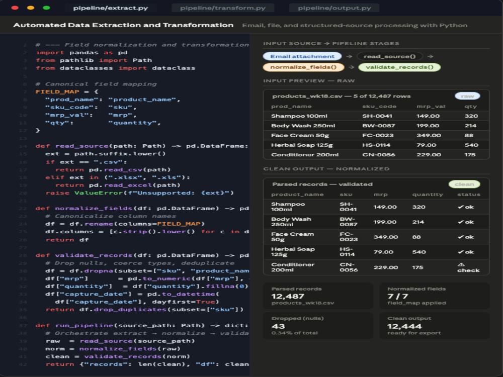Open the pipeline/output.py tab
Screen dimensions: 503x377
pyautogui.click(x=334, y=8)
